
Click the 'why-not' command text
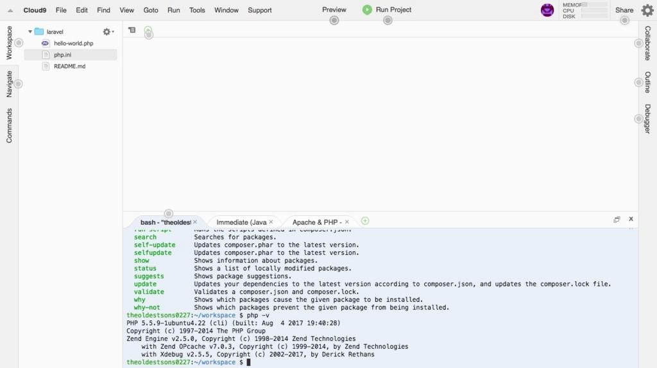coord(147,308)
